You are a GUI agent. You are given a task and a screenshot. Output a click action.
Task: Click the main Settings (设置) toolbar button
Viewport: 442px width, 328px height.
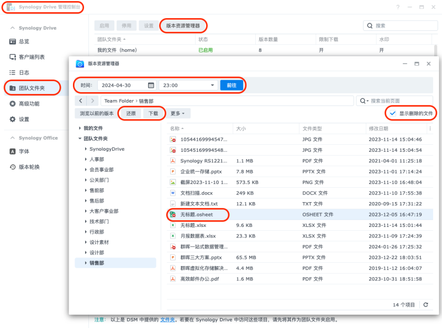click(x=149, y=25)
